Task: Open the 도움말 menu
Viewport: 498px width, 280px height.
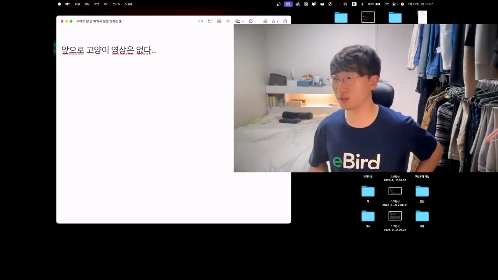Action: pyautogui.click(x=129, y=4)
